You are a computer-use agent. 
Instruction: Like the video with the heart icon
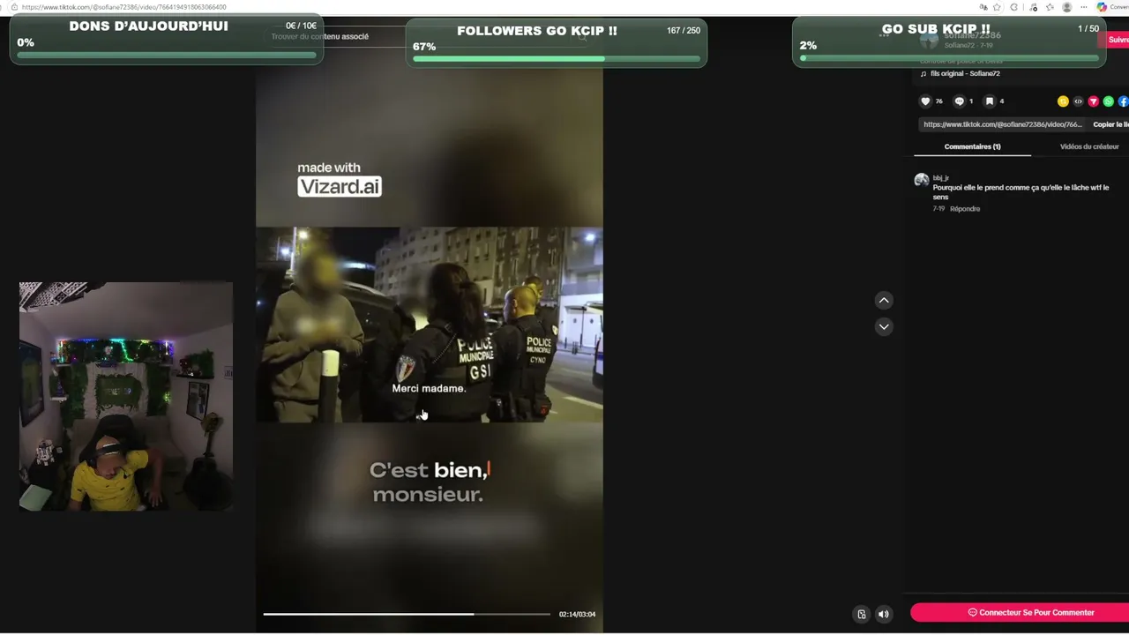tap(925, 101)
